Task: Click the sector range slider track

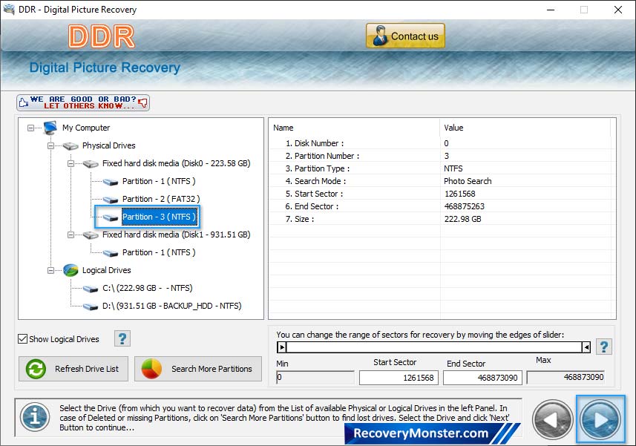Action: pyautogui.click(x=434, y=347)
